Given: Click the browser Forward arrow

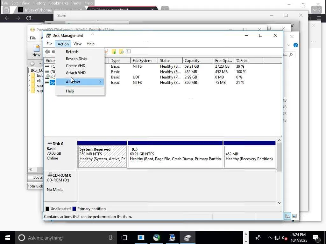Looking at the screenshot, I should 18,18.
